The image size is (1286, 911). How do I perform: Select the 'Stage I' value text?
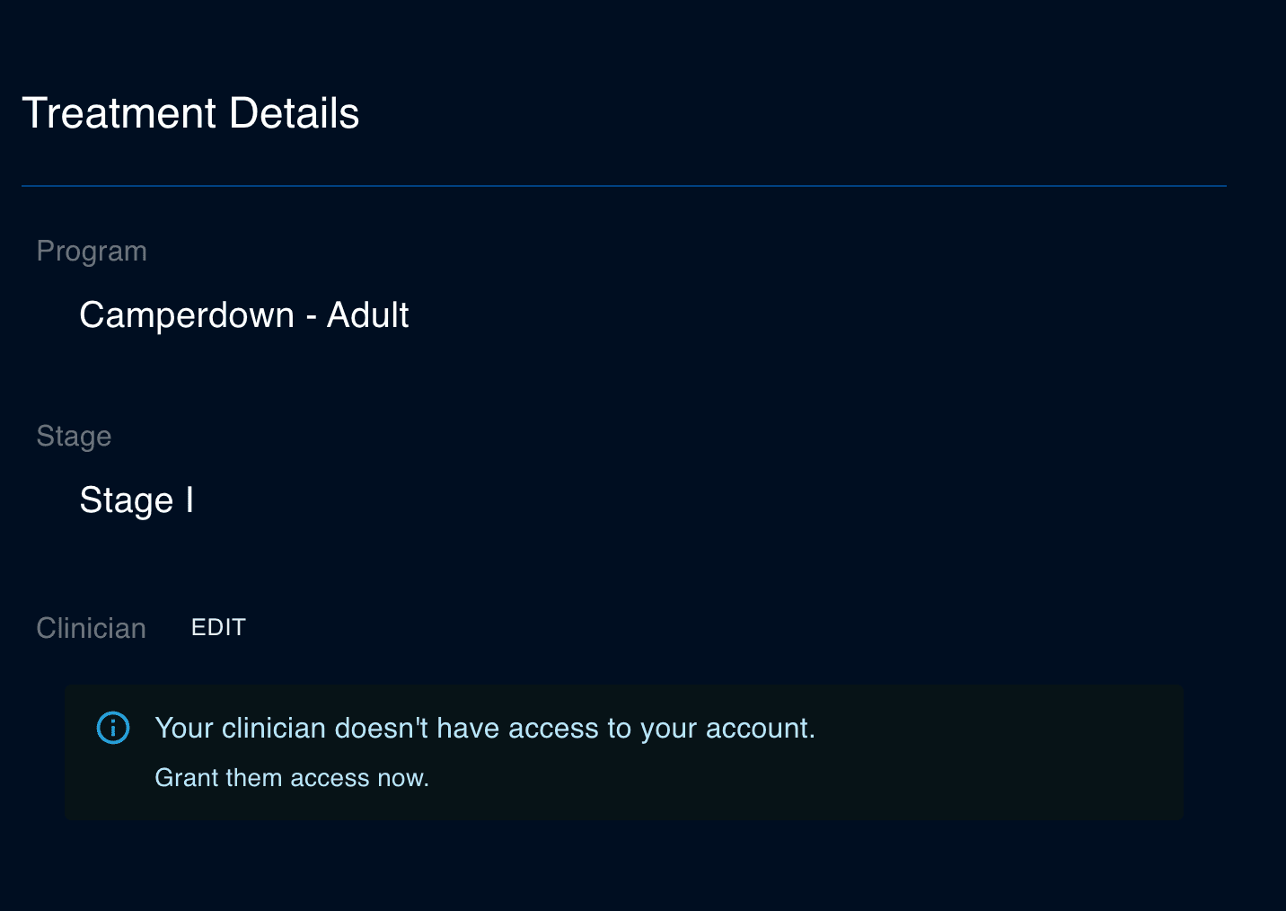pyautogui.click(x=137, y=500)
